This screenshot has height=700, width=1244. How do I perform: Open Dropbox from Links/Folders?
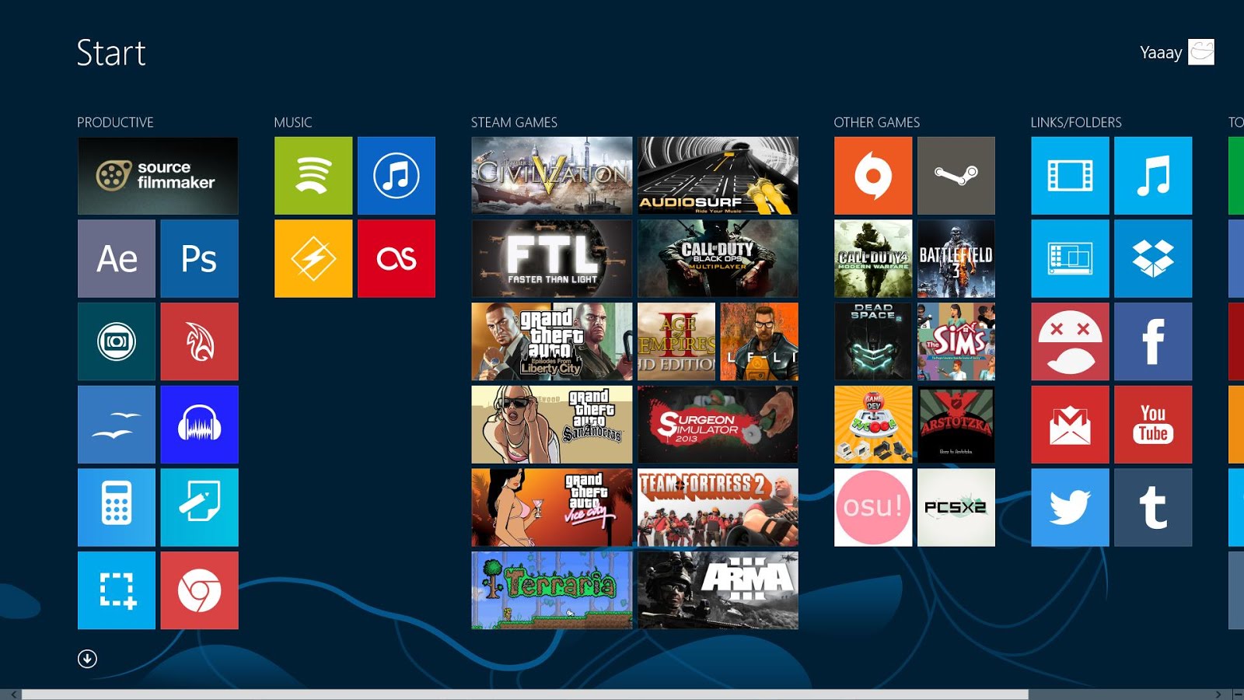[x=1153, y=257]
